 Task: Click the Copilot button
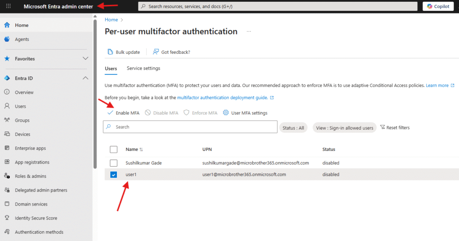tap(438, 6)
